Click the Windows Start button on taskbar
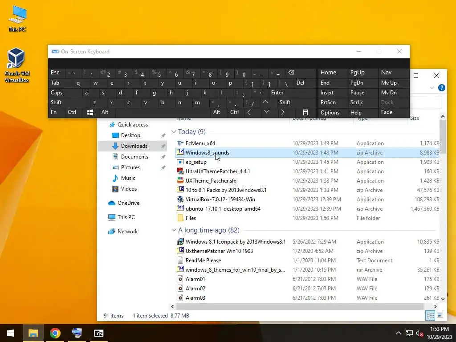Screen dimensions: 456x342 (x=11, y=333)
